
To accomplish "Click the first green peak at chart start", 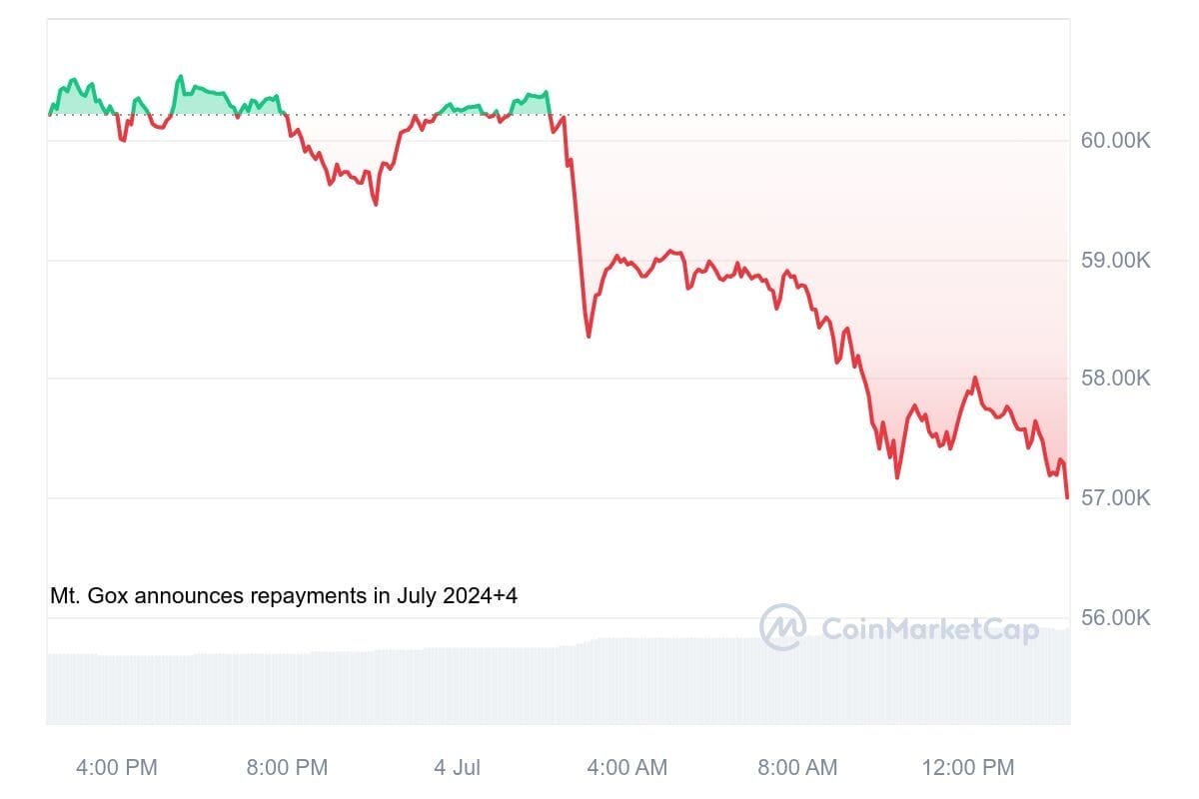I will click(x=72, y=80).
